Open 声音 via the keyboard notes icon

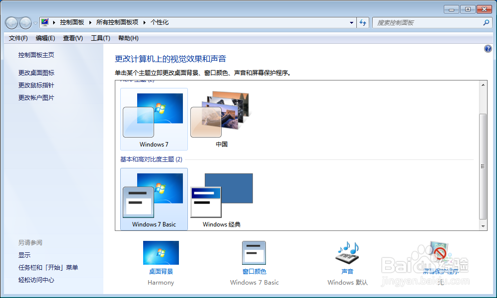(347, 253)
